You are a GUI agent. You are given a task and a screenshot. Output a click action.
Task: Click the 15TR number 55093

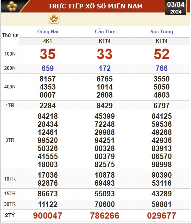(104, 194)
